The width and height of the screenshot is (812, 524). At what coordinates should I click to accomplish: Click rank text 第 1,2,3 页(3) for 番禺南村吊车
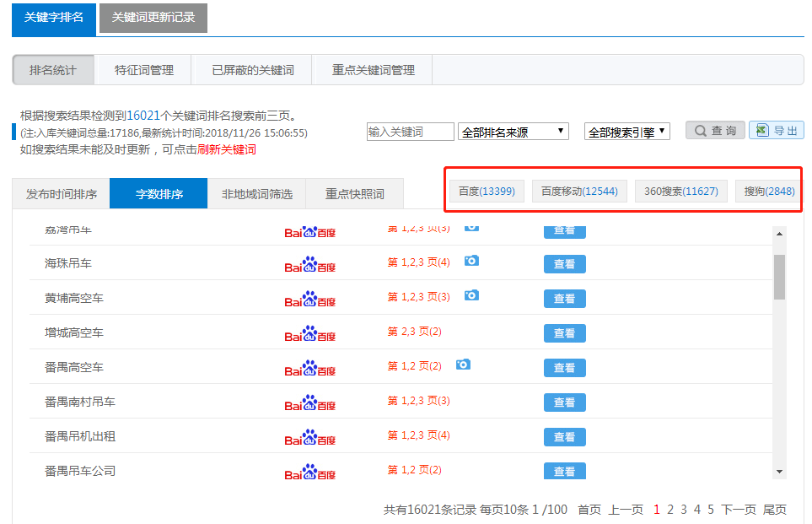[419, 401]
